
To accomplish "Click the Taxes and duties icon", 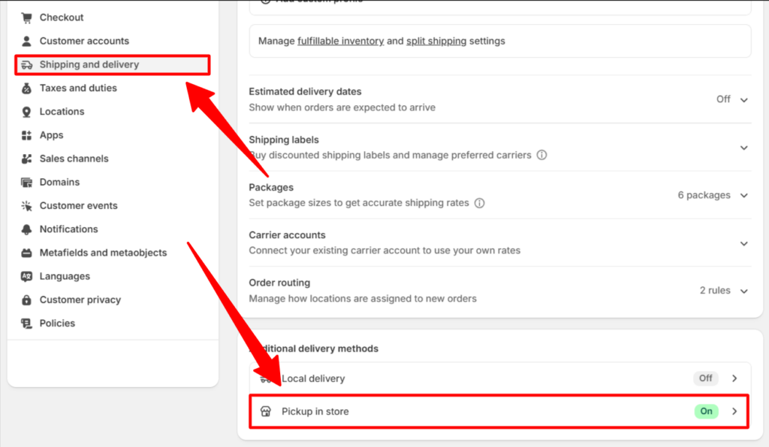I will pyautogui.click(x=26, y=89).
